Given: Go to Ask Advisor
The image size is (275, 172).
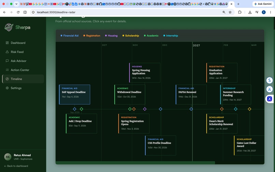Looking at the screenshot, I should (x=23, y=61).
